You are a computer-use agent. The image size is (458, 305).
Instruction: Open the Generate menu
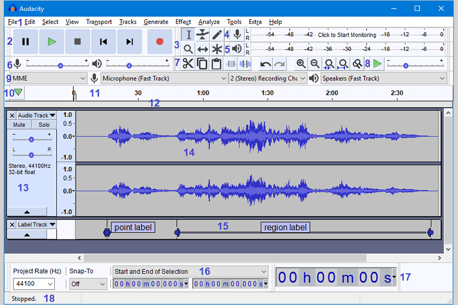(x=156, y=22)
